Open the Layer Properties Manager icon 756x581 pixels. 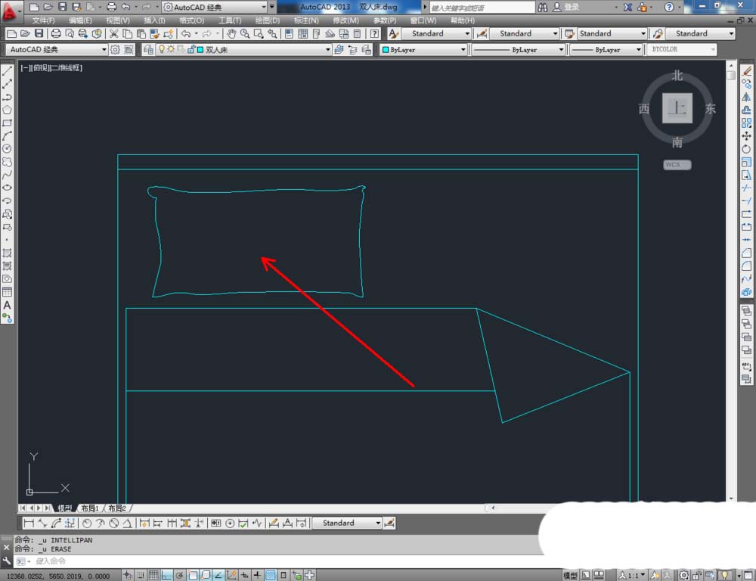pos(148,49)
